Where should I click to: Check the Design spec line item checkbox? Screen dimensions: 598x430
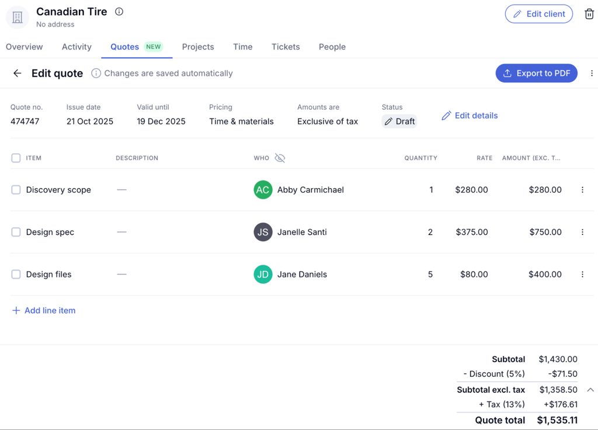coord(16,232)
